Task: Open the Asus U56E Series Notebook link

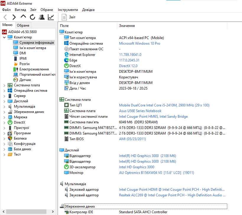Action: pos(140,111)
